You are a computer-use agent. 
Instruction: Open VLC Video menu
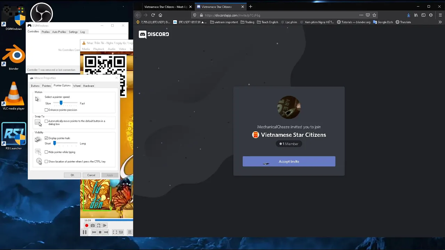tap(122, 49)
